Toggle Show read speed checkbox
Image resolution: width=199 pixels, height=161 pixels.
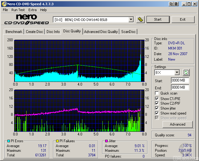(157, 113)
